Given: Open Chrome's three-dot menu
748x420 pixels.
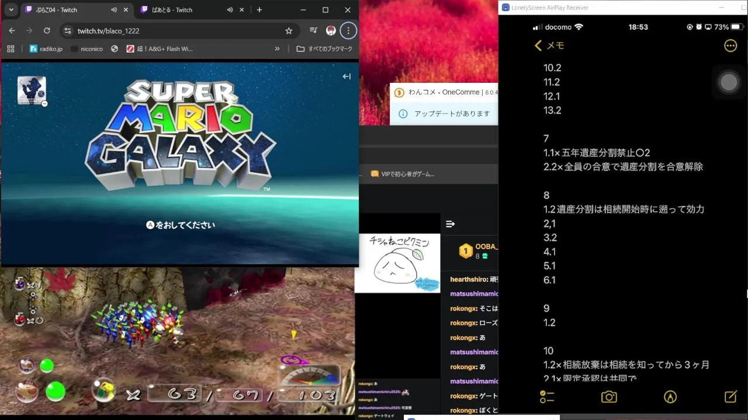Looking at the screenshot, I should coord(348,30).
